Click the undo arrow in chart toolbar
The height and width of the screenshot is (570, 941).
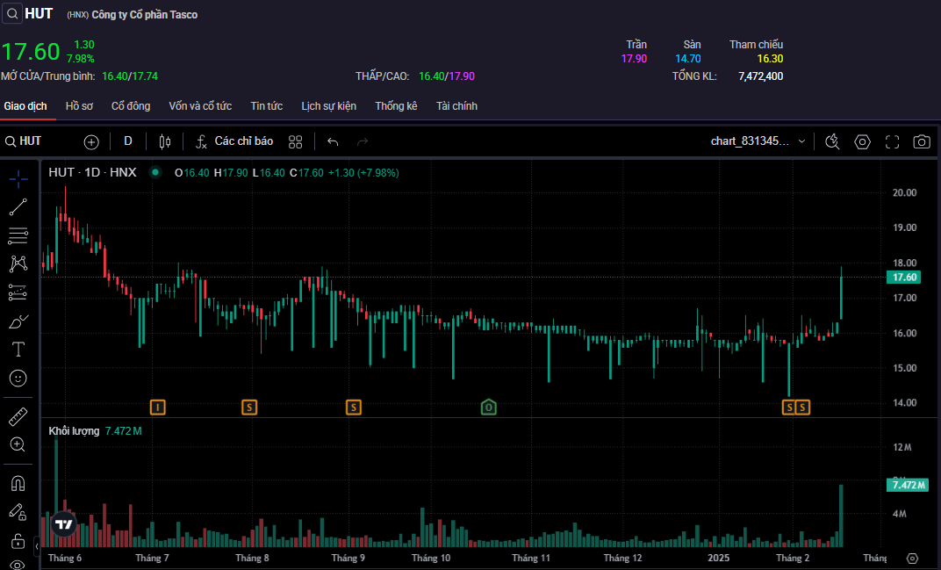coord(333,141)
